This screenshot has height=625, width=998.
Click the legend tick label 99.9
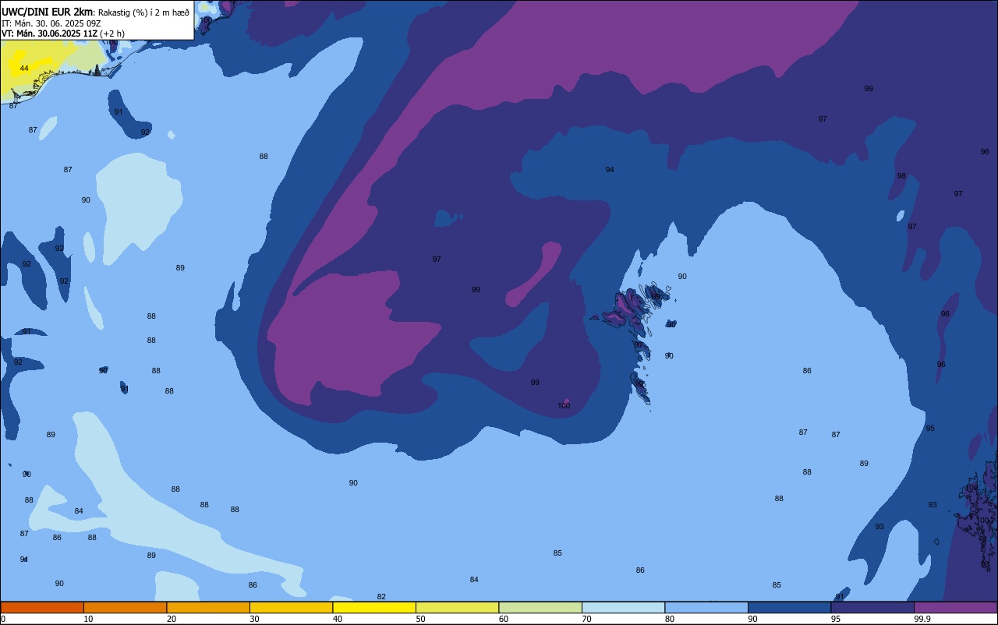[923, 619]
